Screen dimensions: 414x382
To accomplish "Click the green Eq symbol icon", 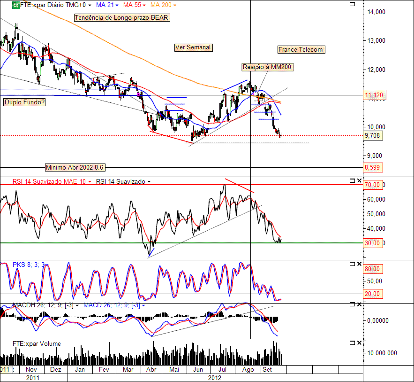I will click(x=15, y=5).
